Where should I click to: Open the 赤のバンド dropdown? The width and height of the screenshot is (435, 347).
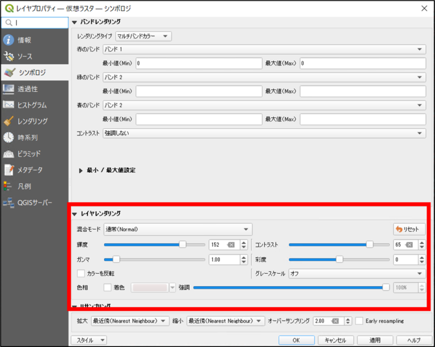[264, 49]
